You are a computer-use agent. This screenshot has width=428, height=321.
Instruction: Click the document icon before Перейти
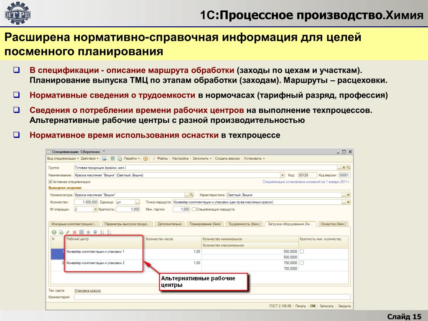(120, 158)
